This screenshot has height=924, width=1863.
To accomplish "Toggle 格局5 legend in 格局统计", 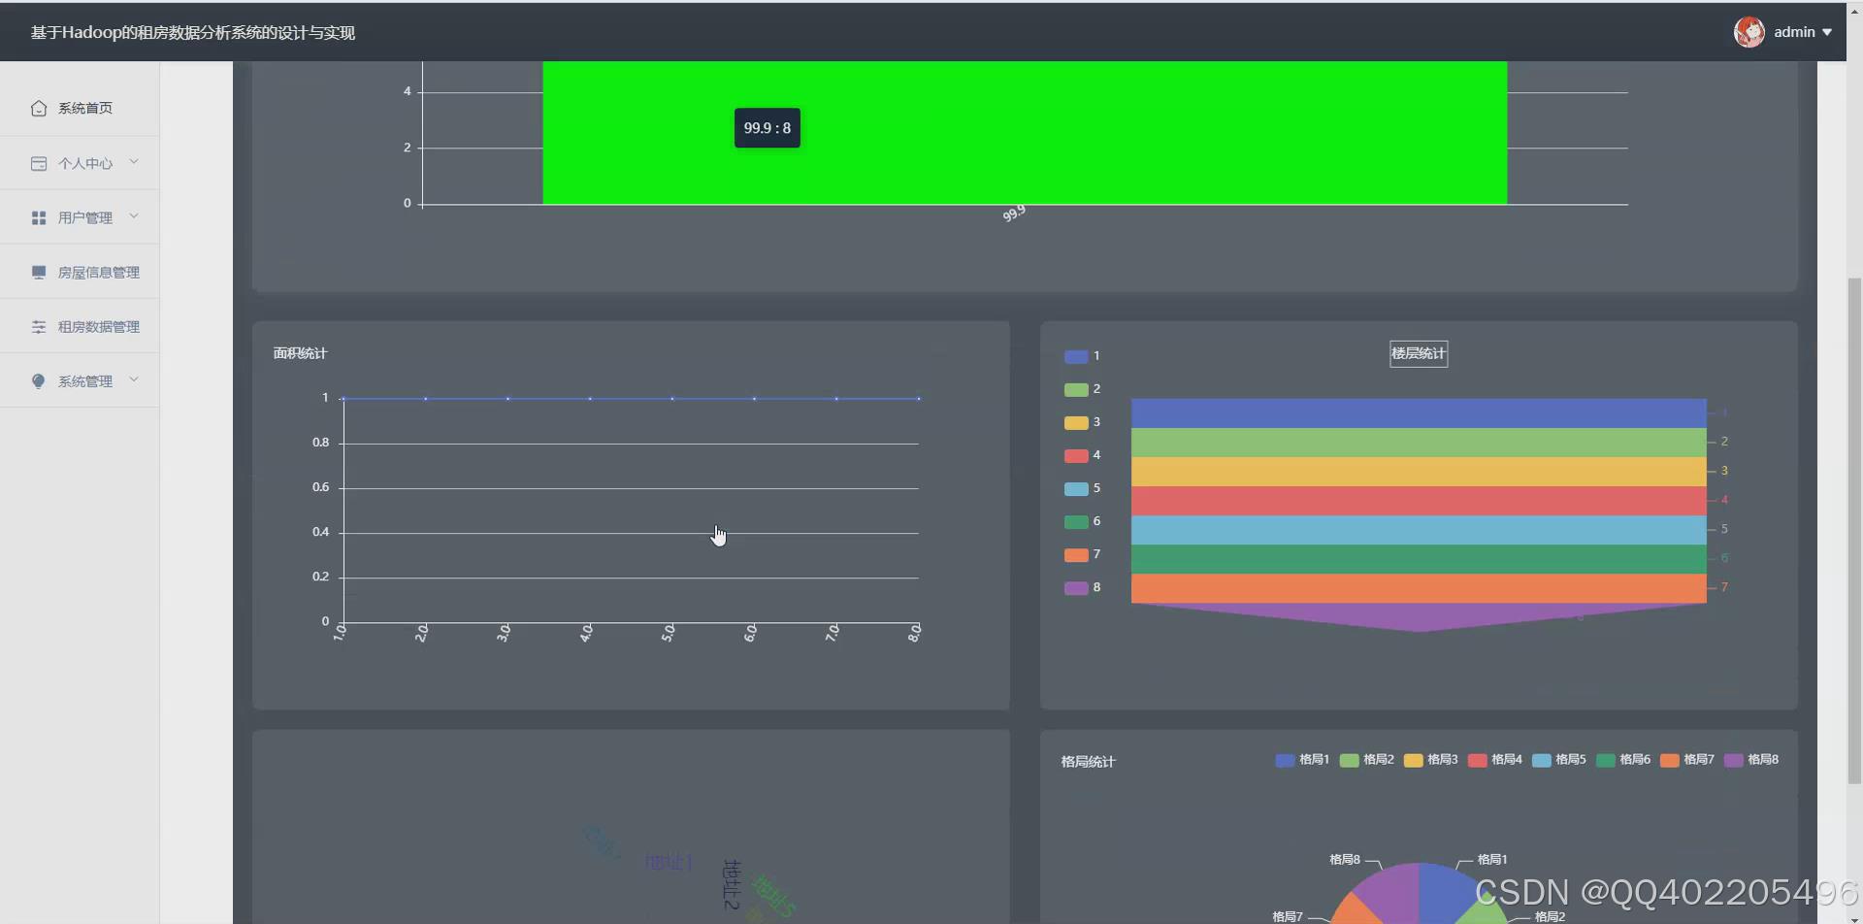I will pyautogui.click(x=1558, y=760).
